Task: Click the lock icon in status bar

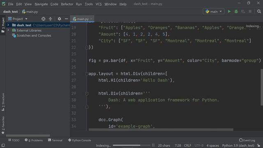Action: coord(259,145)
